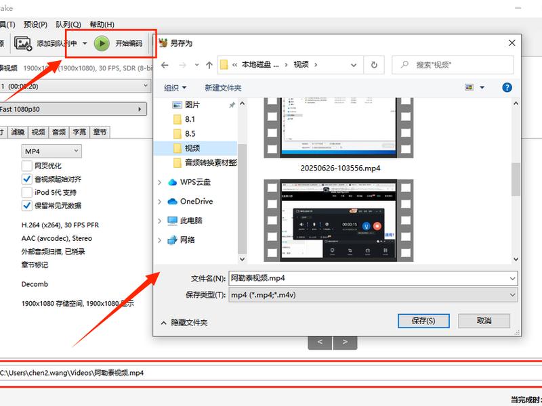Click the file list vertical scrollbar
The width and height of the screenshot is (542, 406).
[x=516, y=179]
